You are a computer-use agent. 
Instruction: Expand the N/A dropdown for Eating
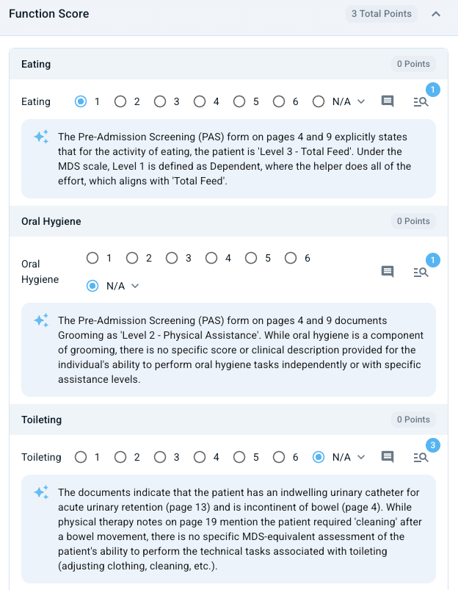point(361,101)
